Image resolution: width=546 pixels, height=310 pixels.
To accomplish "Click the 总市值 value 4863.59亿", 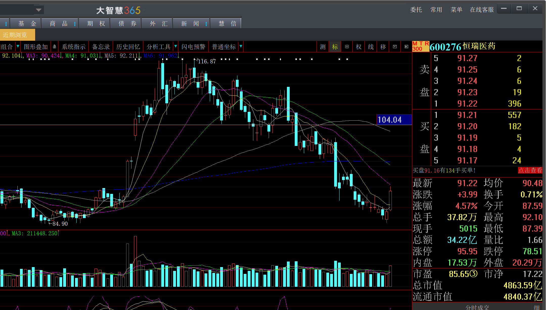I will click(x=523, y=285).
